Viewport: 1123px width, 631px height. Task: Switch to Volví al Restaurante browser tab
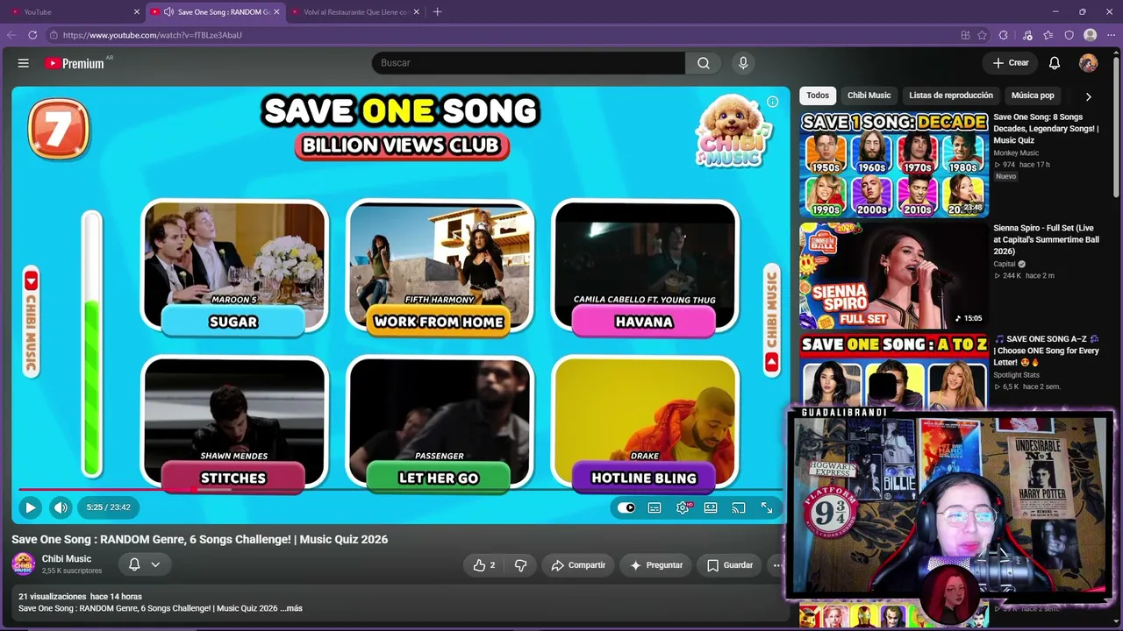[356, 12]
